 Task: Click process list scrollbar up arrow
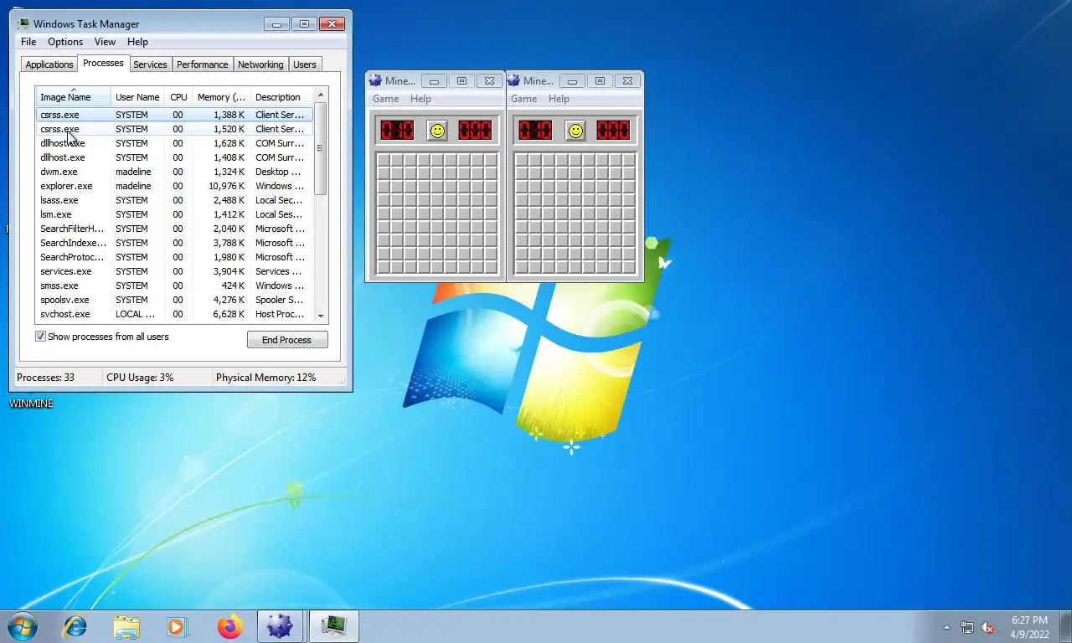(321, 95)
